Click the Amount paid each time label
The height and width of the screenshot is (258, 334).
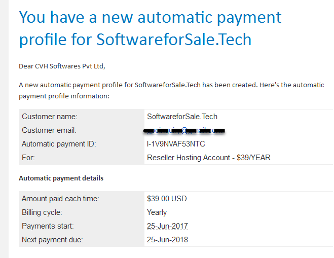[60, 199]
